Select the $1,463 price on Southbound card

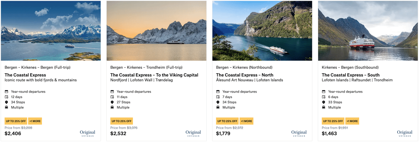(329, 134)
